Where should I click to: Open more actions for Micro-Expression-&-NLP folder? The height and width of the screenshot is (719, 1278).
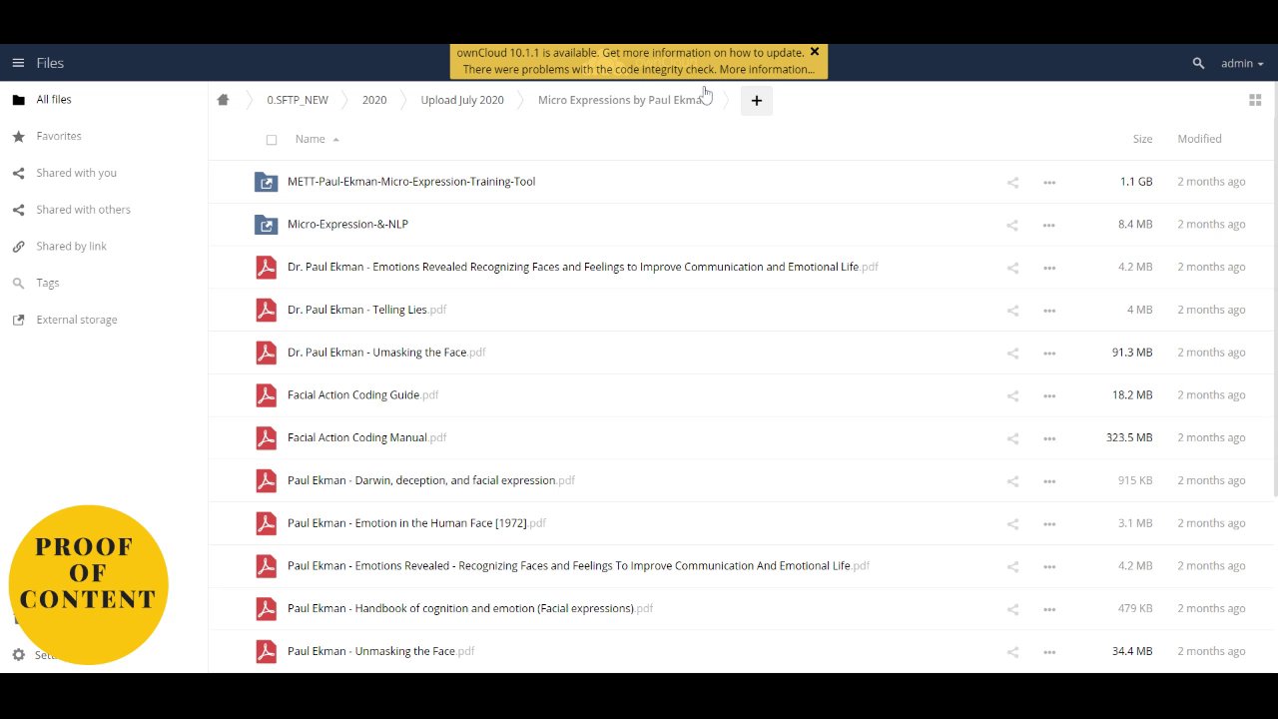1049,226
